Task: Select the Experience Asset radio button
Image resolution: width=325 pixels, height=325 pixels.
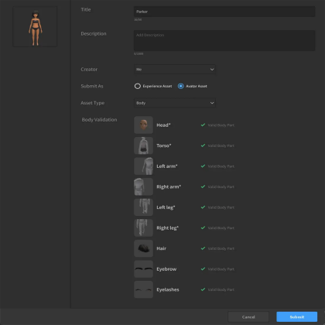Action: click(138, 86)
